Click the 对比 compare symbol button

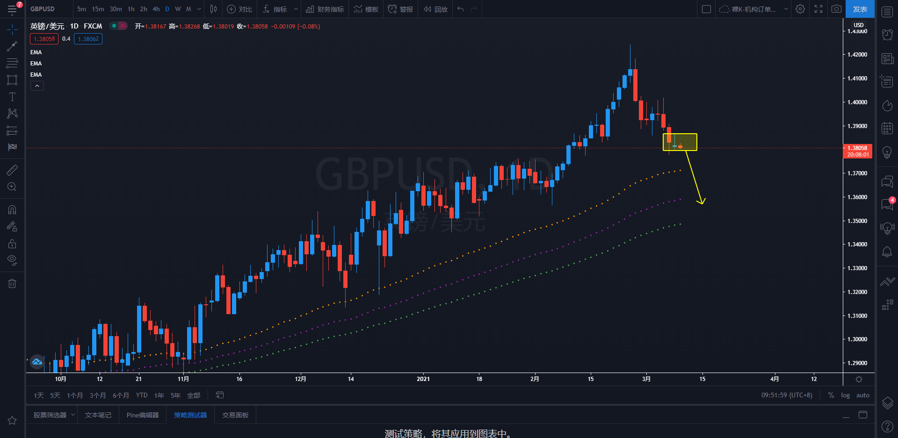click(239, 9)
